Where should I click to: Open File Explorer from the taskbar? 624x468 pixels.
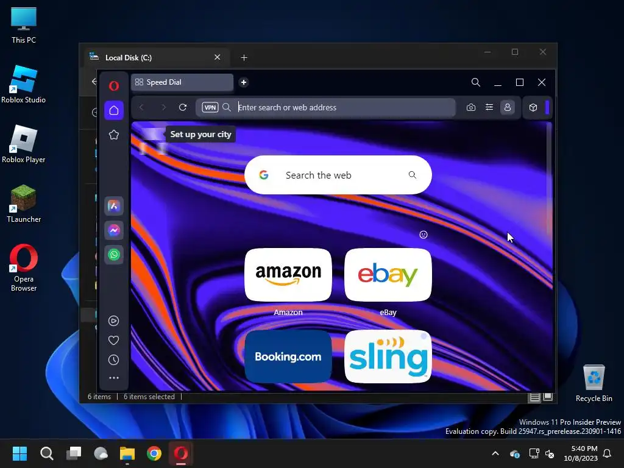pos(127,453)
